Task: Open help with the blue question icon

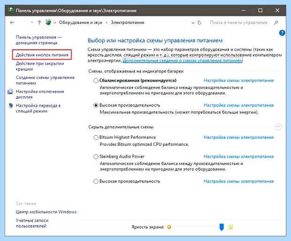Action: pos(282,33)
